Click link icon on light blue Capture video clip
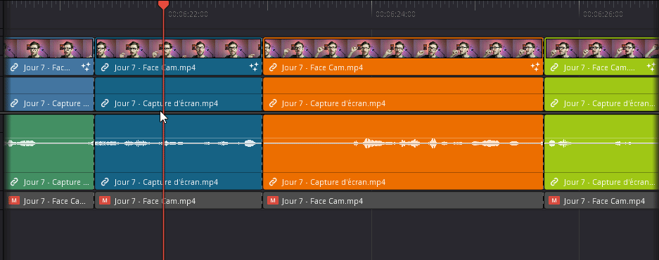 coord(14,103)
